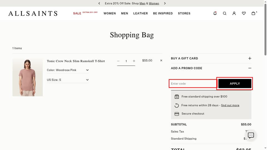Viewport: 267px width, 150px height.
Task: Show next promo banner message
Action: [165, 3]
